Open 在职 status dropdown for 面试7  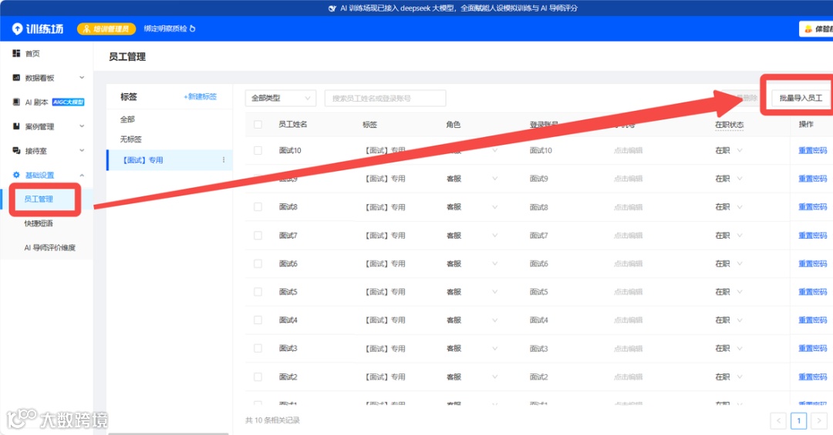pos(740,235)
